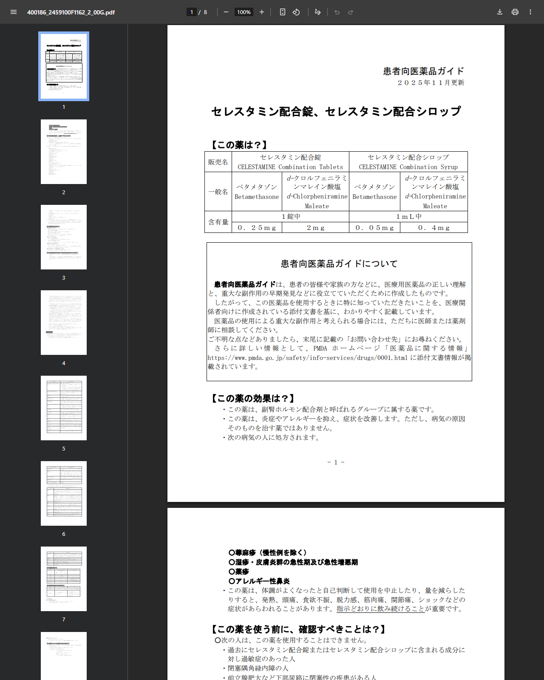
Task: Click the update date 2025年11月更新
Action: pos(431,82)
